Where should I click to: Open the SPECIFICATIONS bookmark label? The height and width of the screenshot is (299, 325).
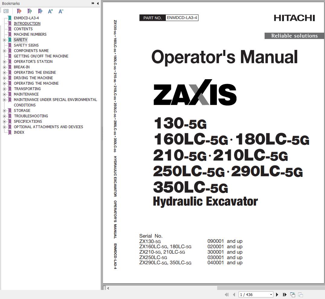(x=28, y=122)
